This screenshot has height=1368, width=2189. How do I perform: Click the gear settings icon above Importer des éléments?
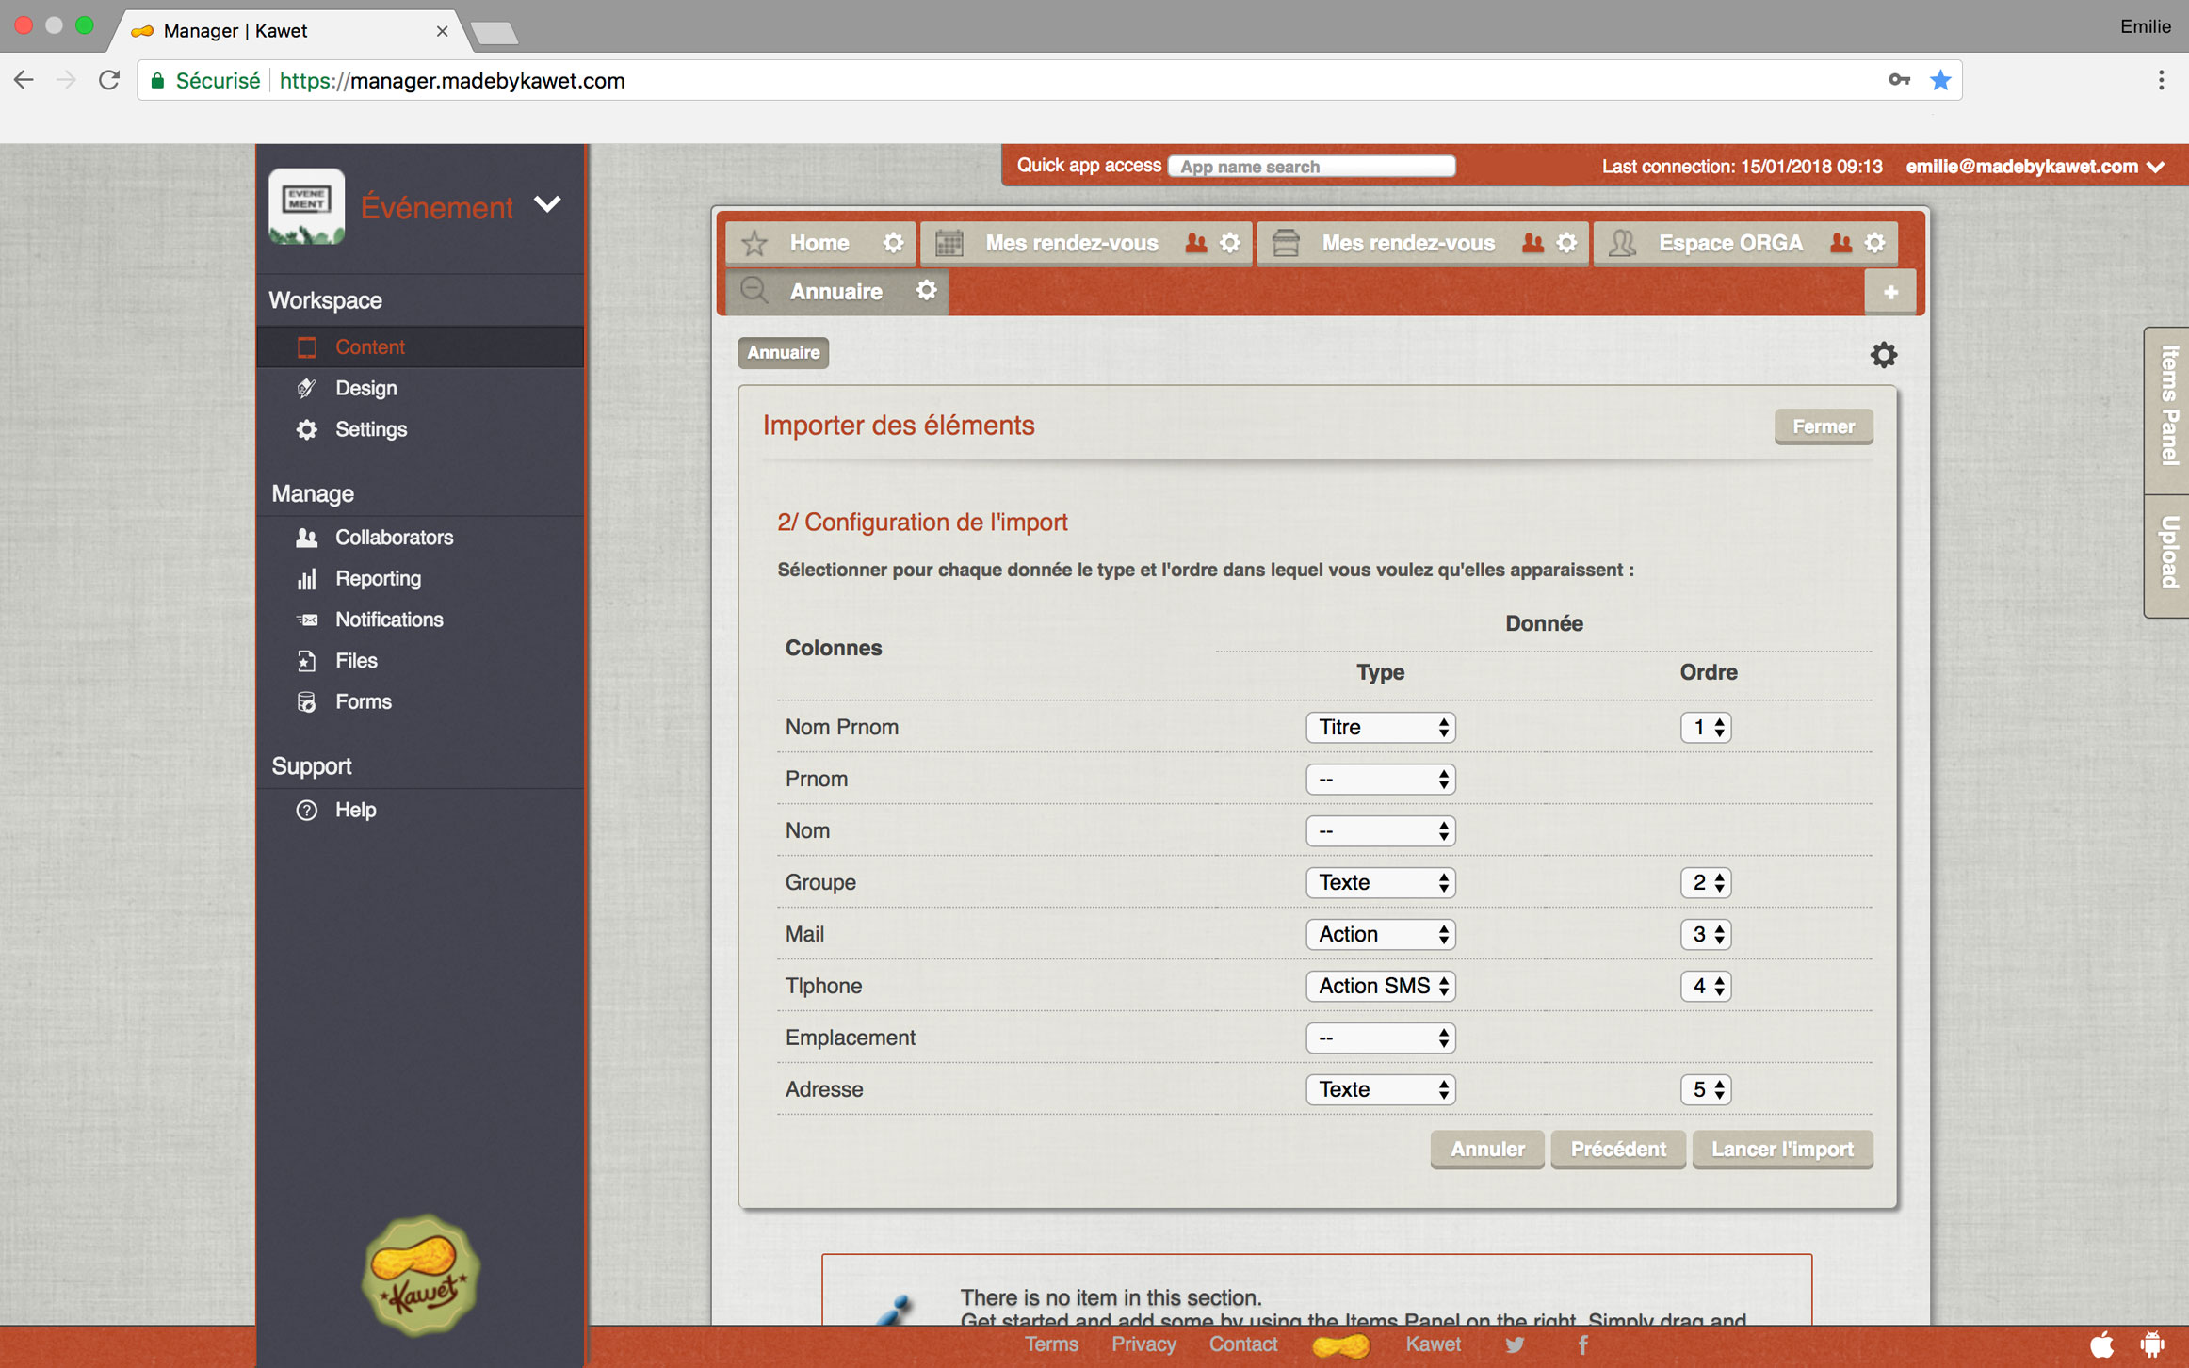(x=1884, y=354)
